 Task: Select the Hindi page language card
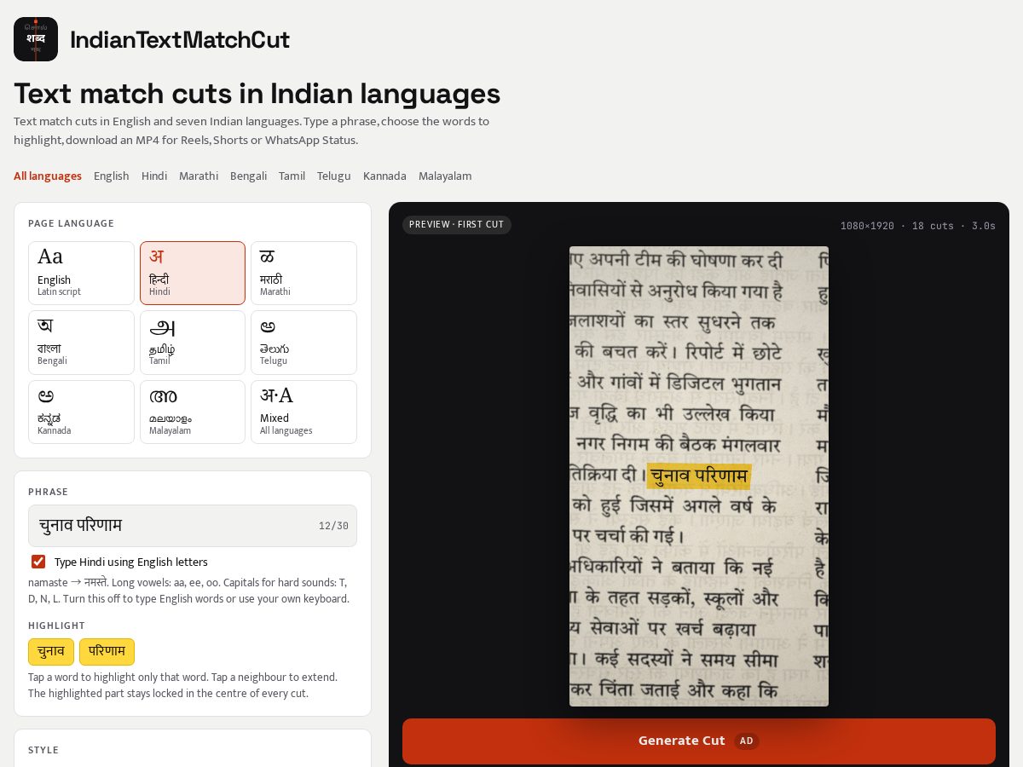pos(193,273)
